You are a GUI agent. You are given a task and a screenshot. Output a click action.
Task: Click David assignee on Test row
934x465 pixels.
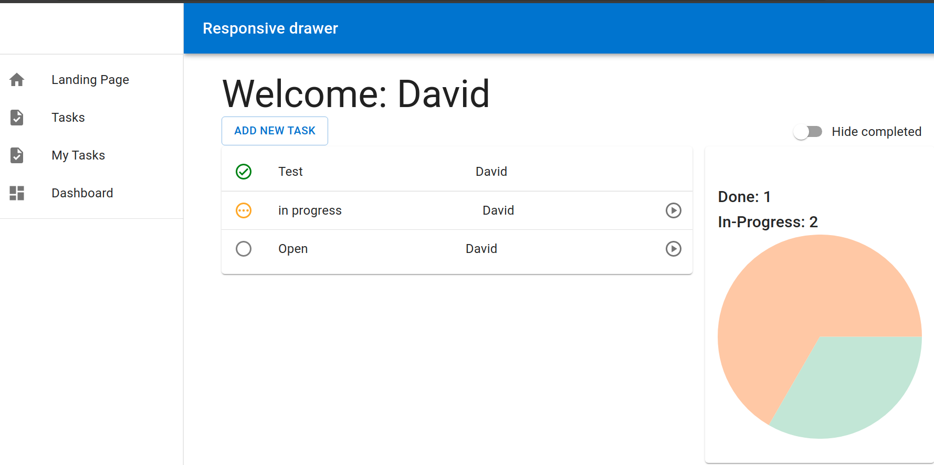tap(491, 172)
